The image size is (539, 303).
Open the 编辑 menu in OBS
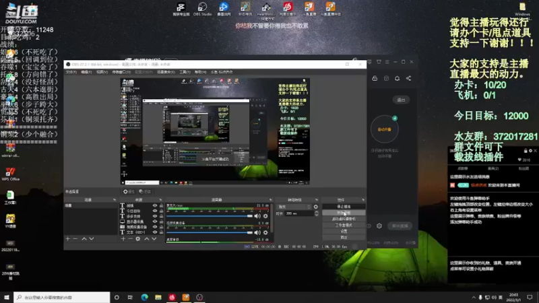click(x=86, y=72)
